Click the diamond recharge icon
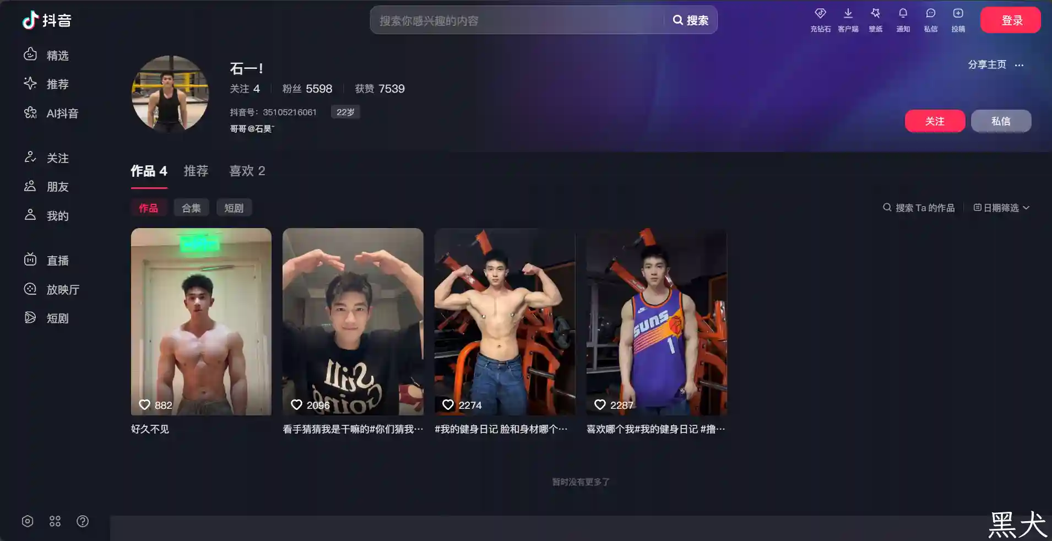1052x541 pixels. 820,14
